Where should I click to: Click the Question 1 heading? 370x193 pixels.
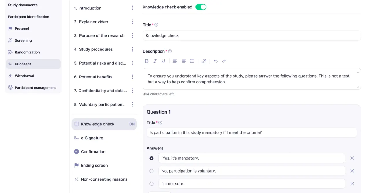click(x=159, y=112)
